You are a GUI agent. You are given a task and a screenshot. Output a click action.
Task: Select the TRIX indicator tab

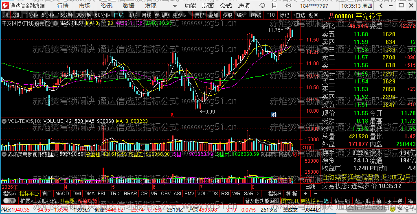click(115, 193)
